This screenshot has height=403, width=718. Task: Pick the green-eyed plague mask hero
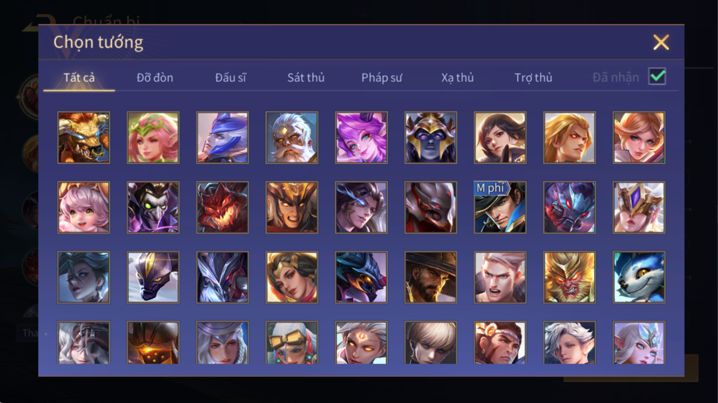coord(153,207)
